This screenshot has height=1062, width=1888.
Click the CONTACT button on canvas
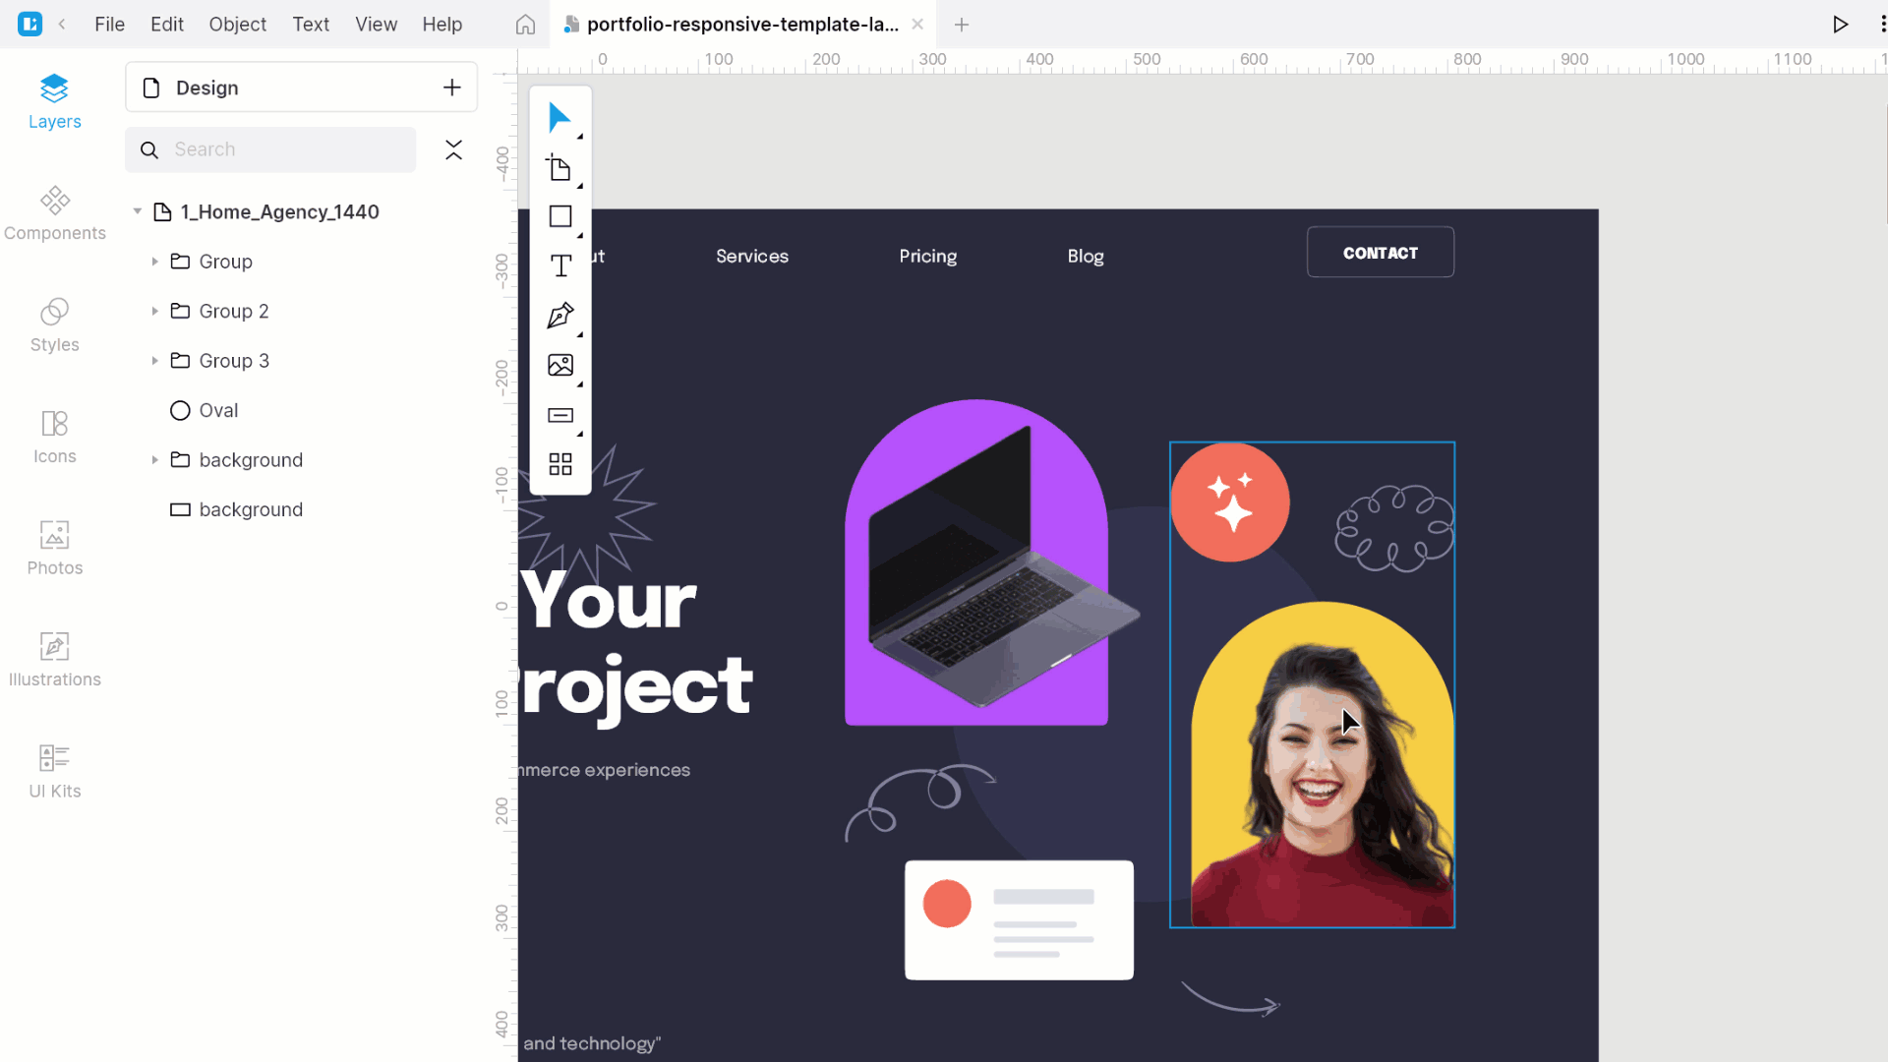[x=1381, y=253]
